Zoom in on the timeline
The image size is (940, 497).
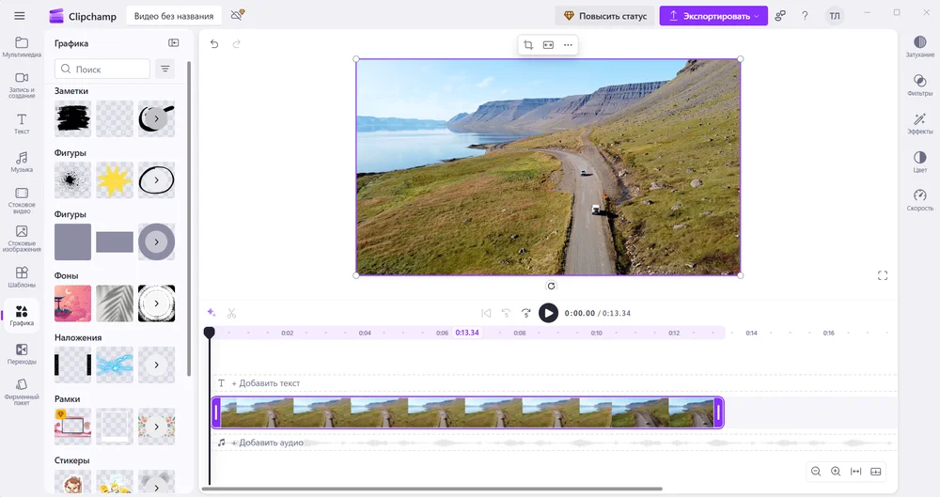[x=836, y=472]
